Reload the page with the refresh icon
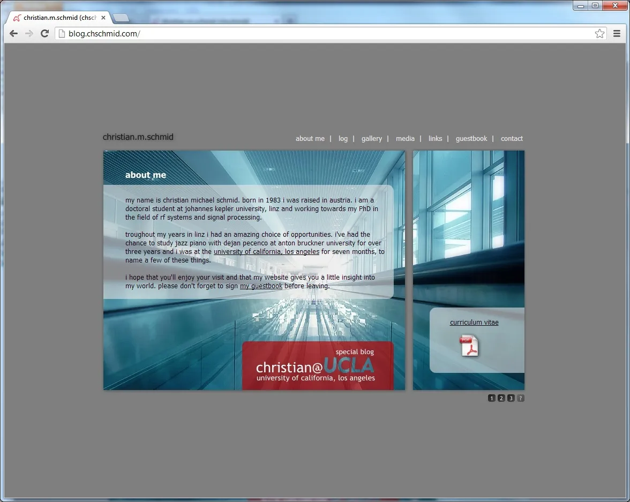The width and height of the screenshot is (630, 502). click(44, 34)
